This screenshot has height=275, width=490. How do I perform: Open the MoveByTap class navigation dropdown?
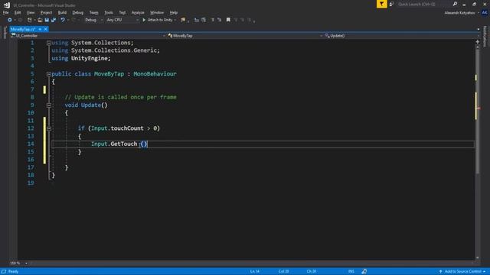pos(245,36)
